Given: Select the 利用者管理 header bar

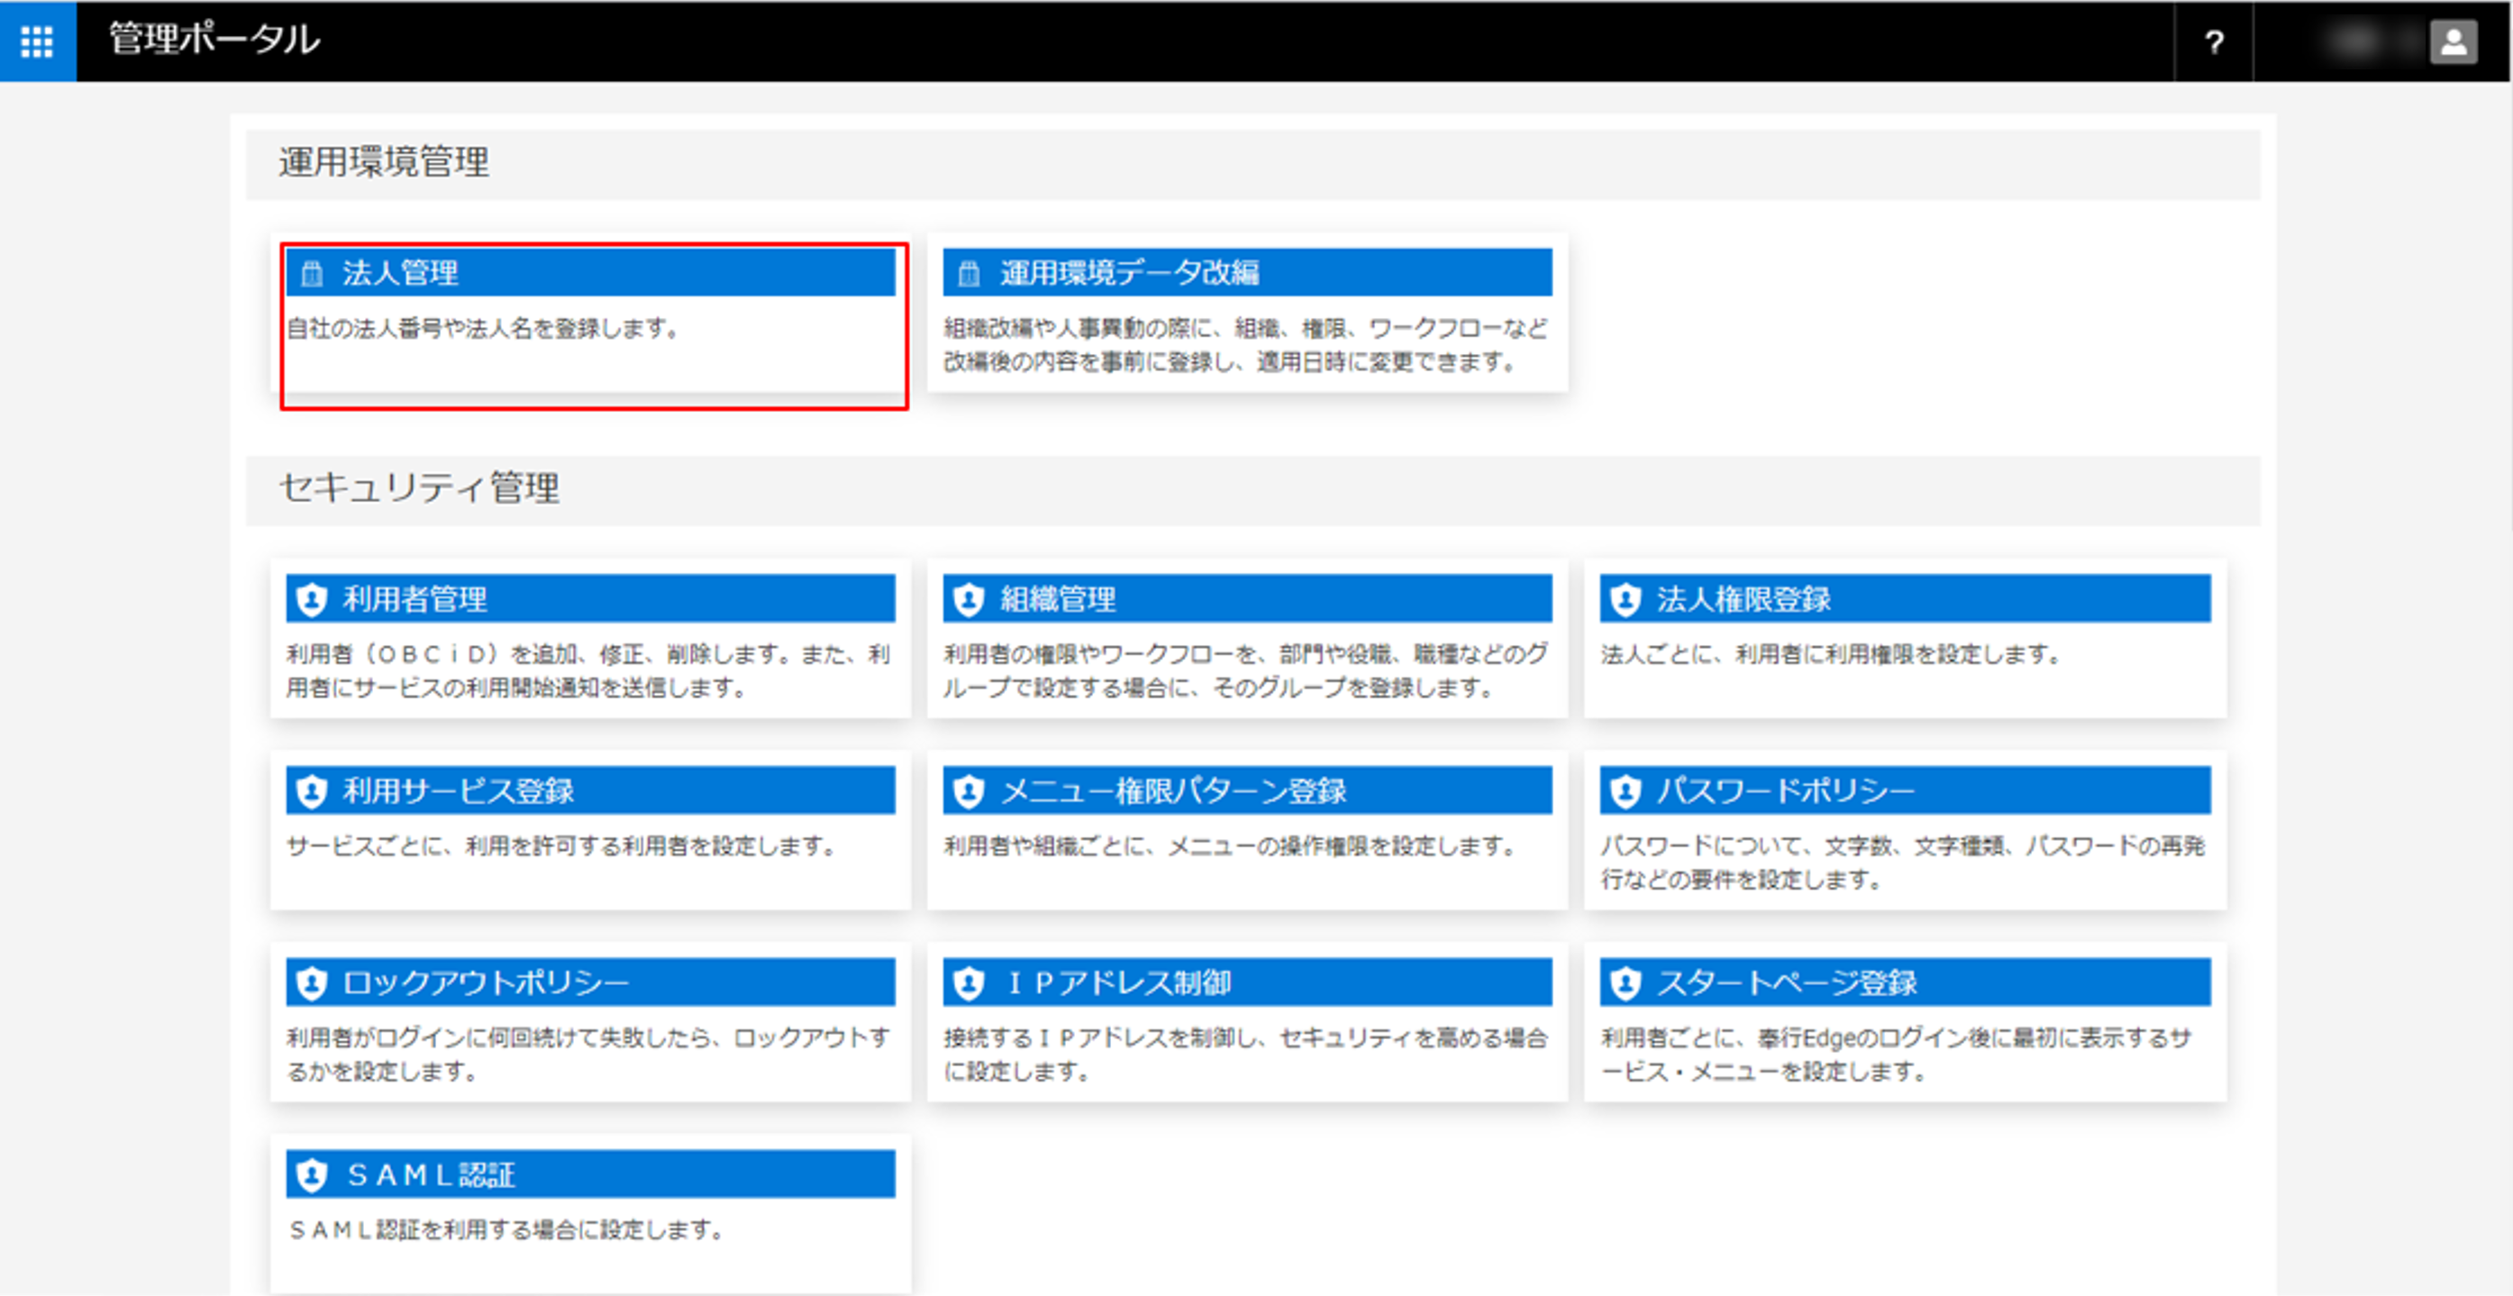Looking at the screenshot, I should 589,599.
